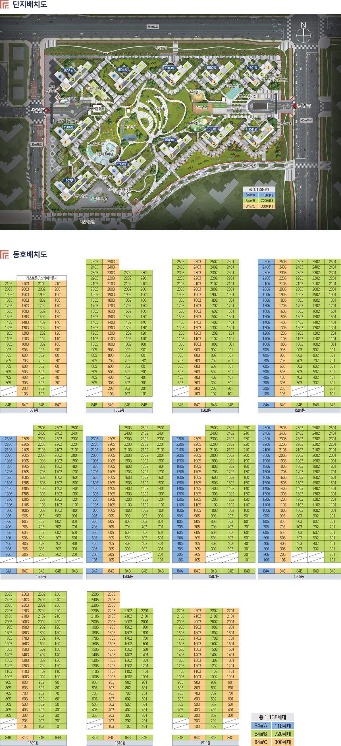Viewport: 341px width, 746px height.
Task: Click the 1505동 title bar under its unit table
Action: [41, 577]
